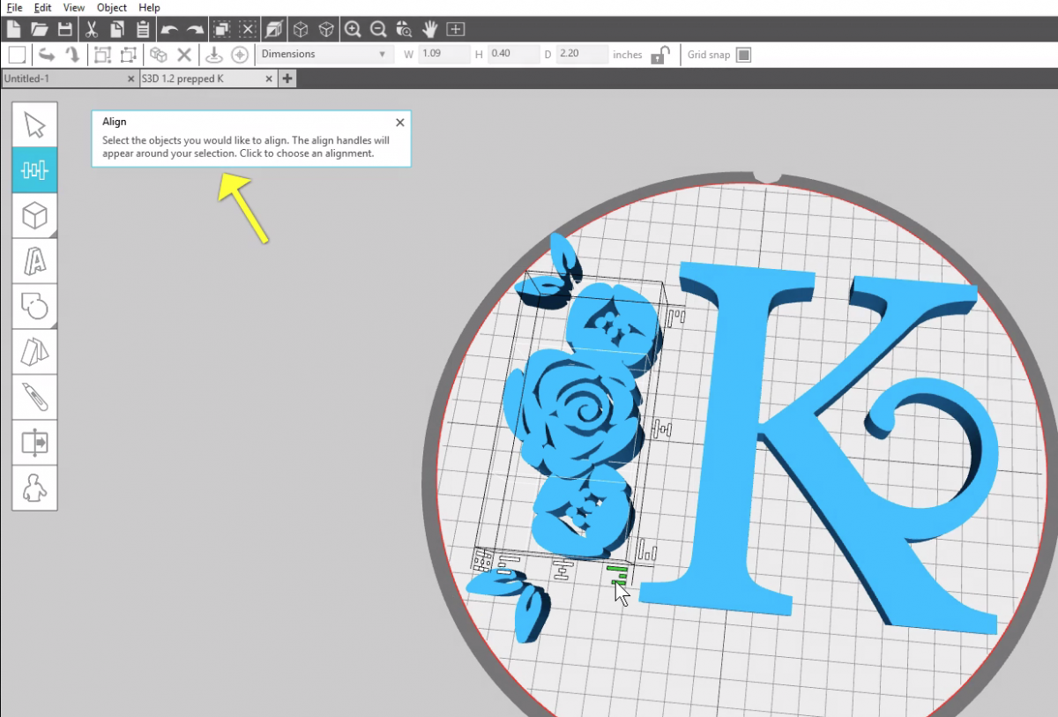
Task: Delete object with the X icon
Action: tap(184, 55)
